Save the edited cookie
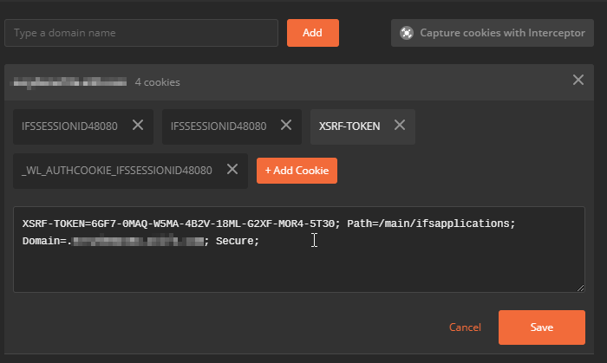The image size is (607, 363). (x=542, y=327)
